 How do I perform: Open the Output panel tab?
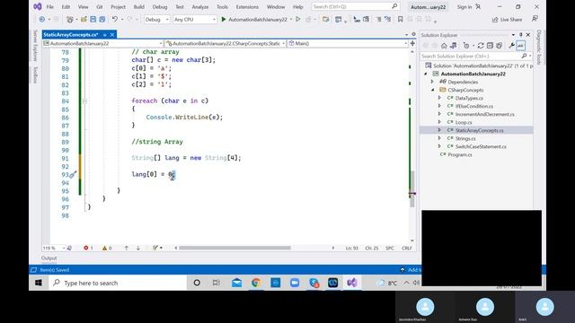pyautogui.click(x=49, y=258)
